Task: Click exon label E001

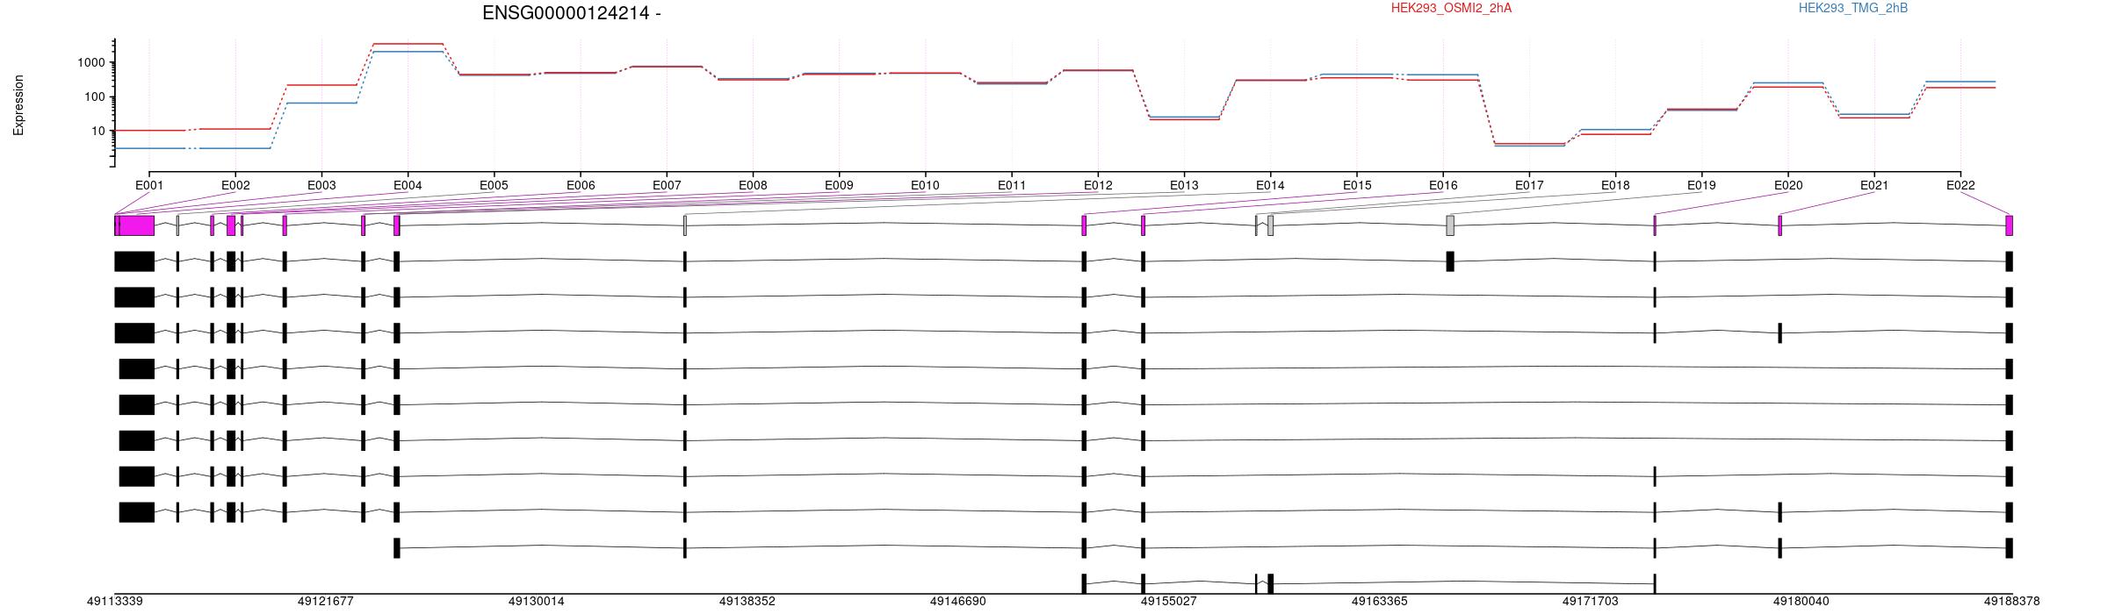Action: click(149, 185)
